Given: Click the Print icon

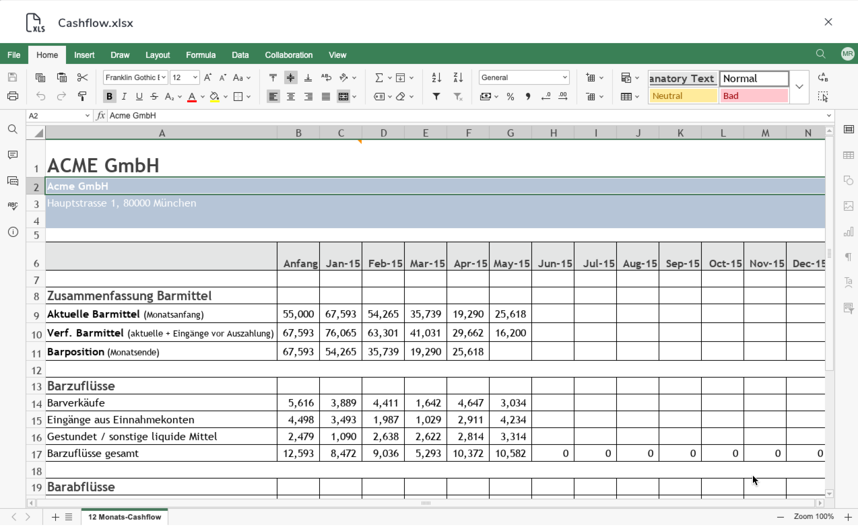Looking at the screenshot, I should (13, 96).
